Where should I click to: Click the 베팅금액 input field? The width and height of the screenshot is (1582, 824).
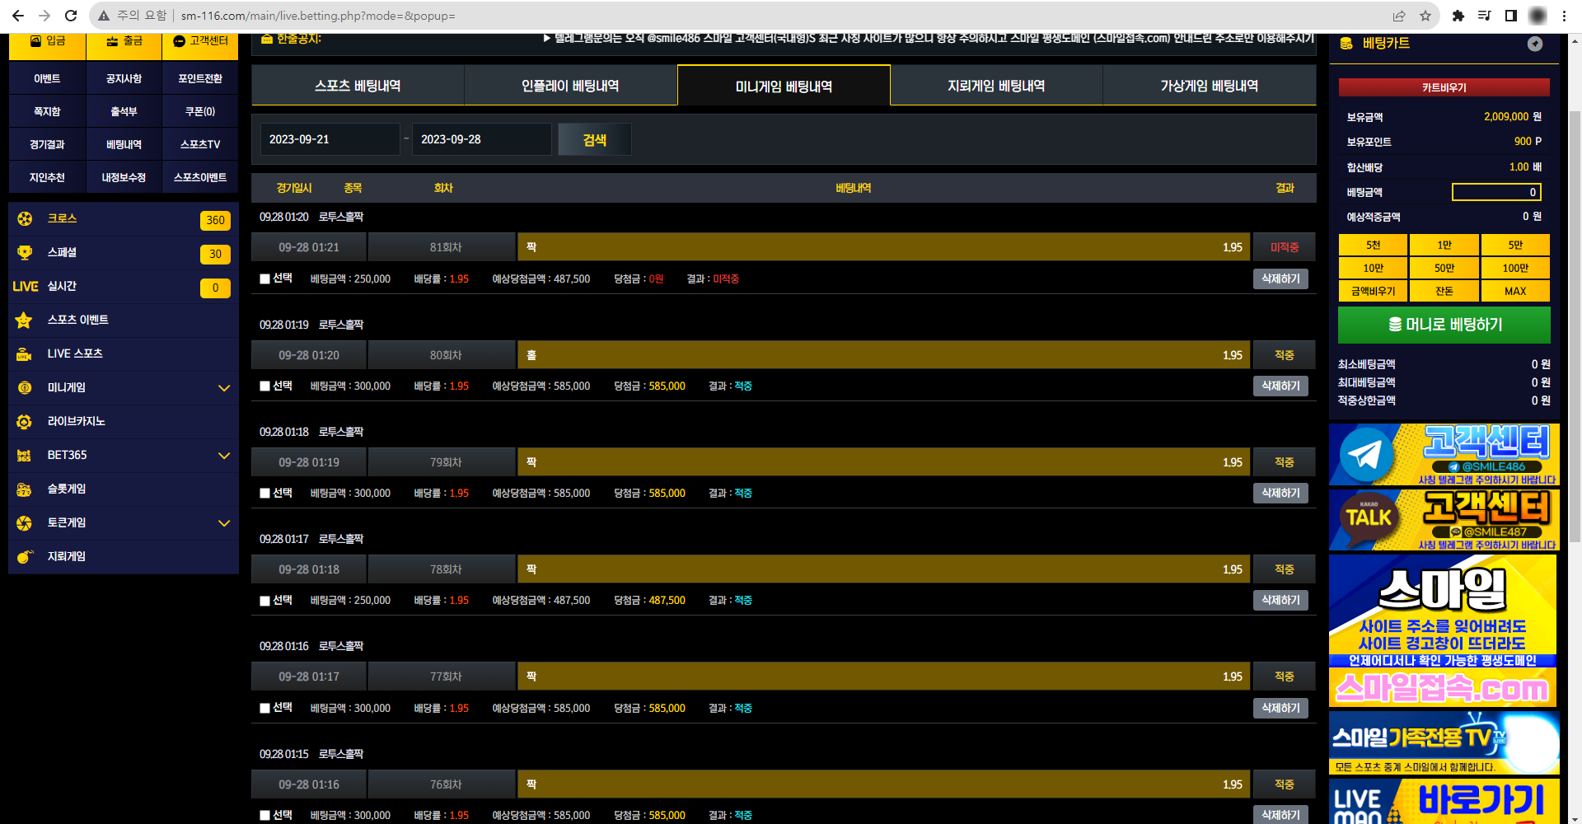(x=1496, y=192)
